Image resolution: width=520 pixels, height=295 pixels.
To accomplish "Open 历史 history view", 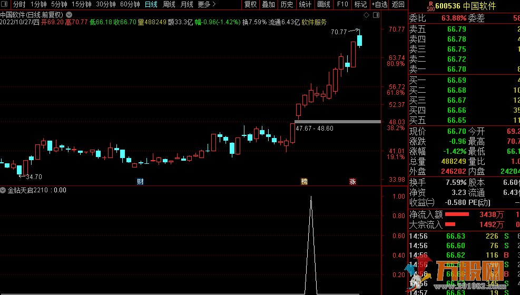I will (x=287, y=4).
